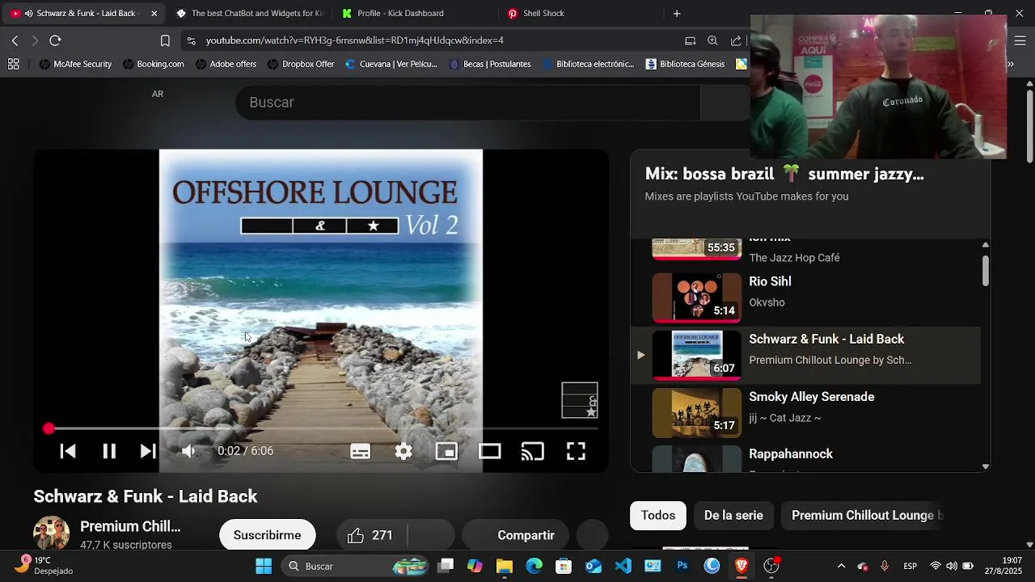
Task: Show hidden system tray icons
Action: (841, 566)
